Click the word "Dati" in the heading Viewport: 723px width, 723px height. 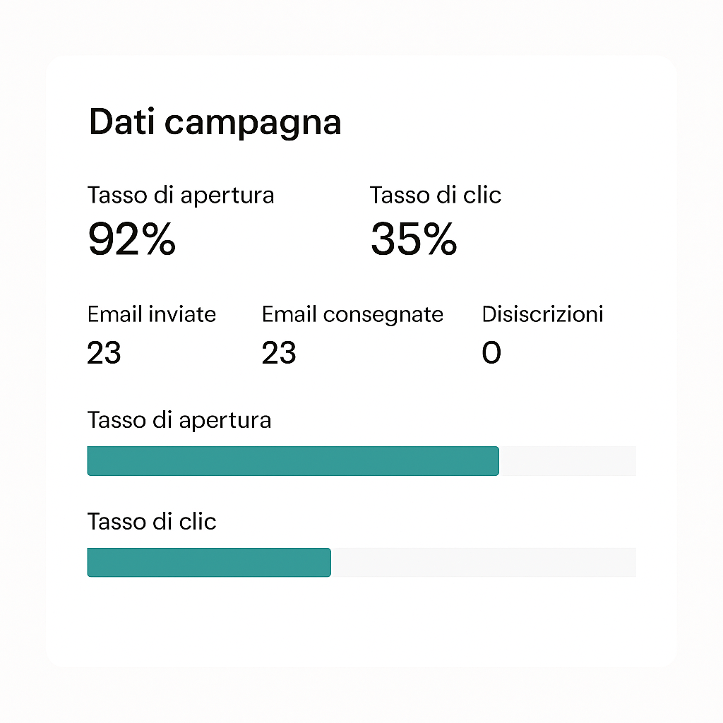(121, 122)
